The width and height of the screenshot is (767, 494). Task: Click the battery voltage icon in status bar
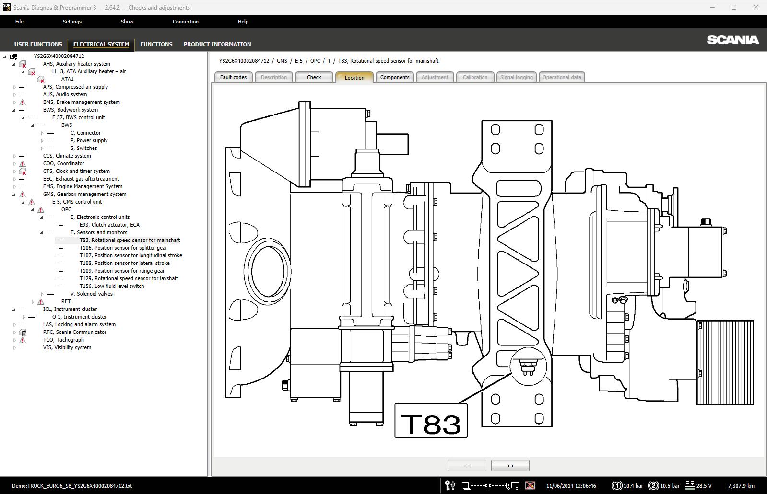coord(690,485)
